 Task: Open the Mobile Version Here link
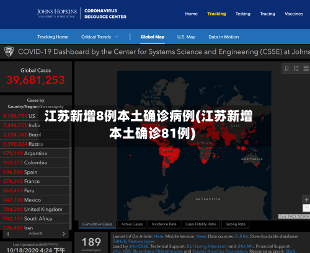coord(201,236)
